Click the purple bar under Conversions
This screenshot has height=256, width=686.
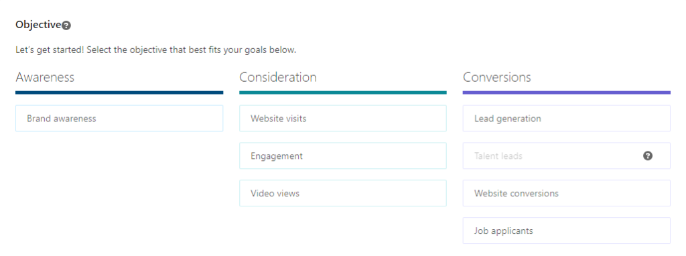click(567, 92)
